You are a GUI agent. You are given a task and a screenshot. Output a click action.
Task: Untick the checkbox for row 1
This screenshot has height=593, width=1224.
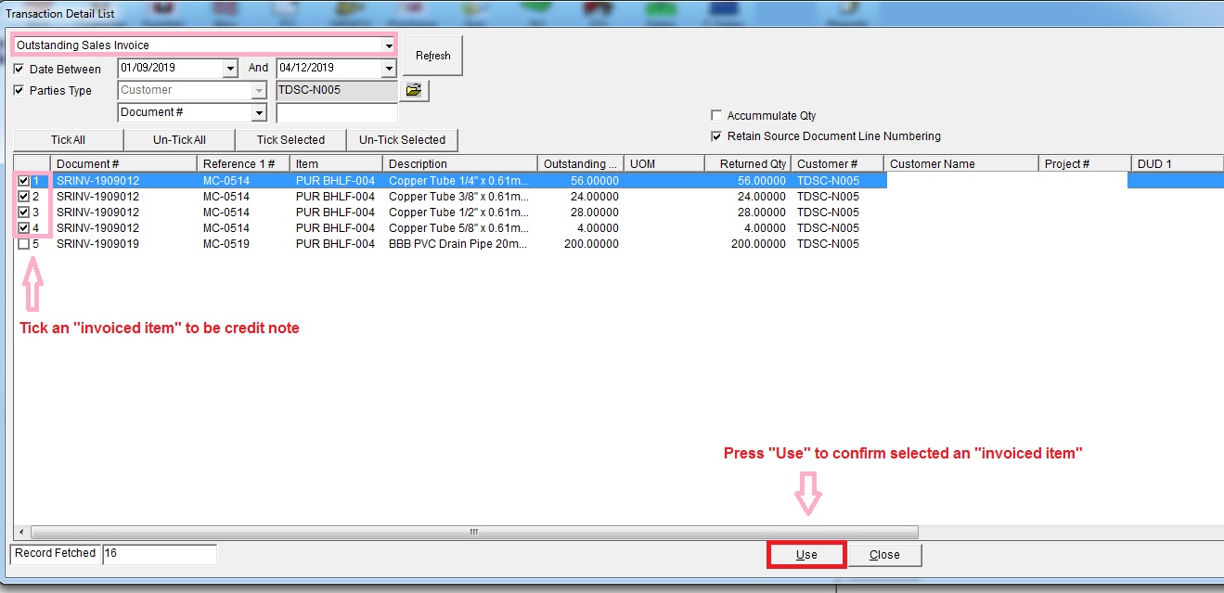pyautogui.click(x=23, y=181)
